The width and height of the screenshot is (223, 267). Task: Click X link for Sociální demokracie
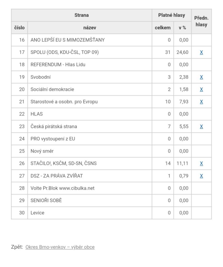201,89
